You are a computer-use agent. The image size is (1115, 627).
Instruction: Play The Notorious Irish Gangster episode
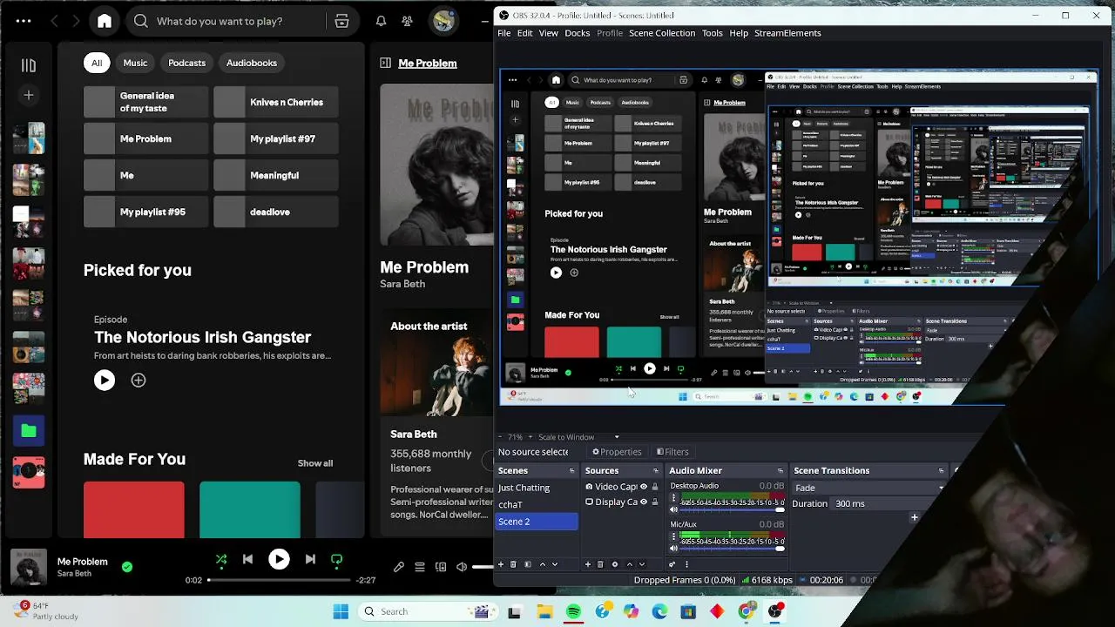coord(105,380)
